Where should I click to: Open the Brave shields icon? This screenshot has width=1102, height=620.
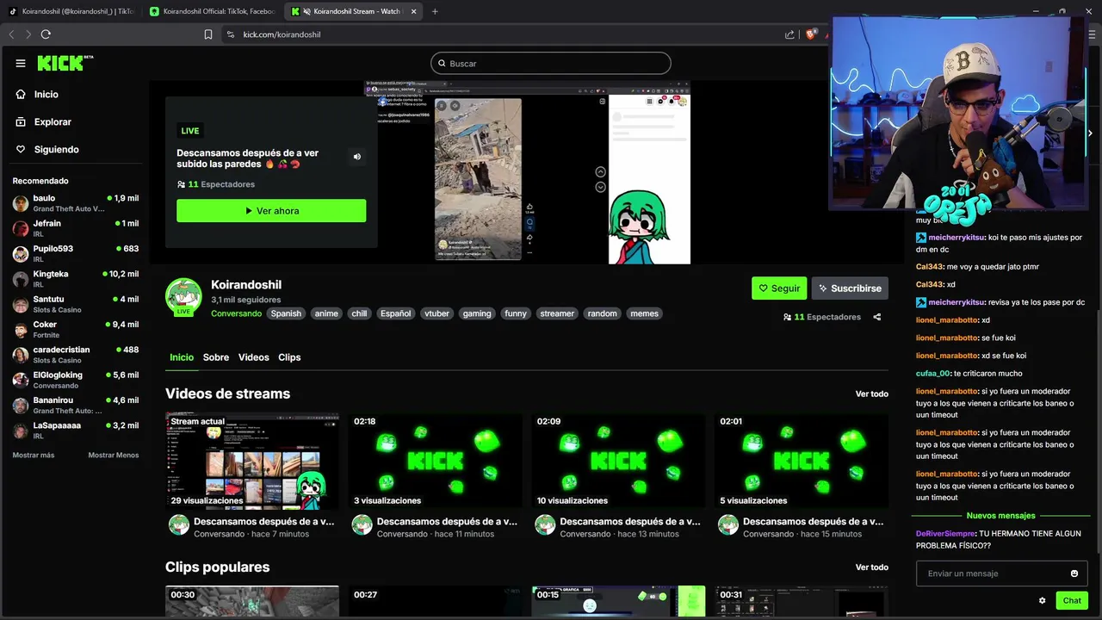coord(811,34)
